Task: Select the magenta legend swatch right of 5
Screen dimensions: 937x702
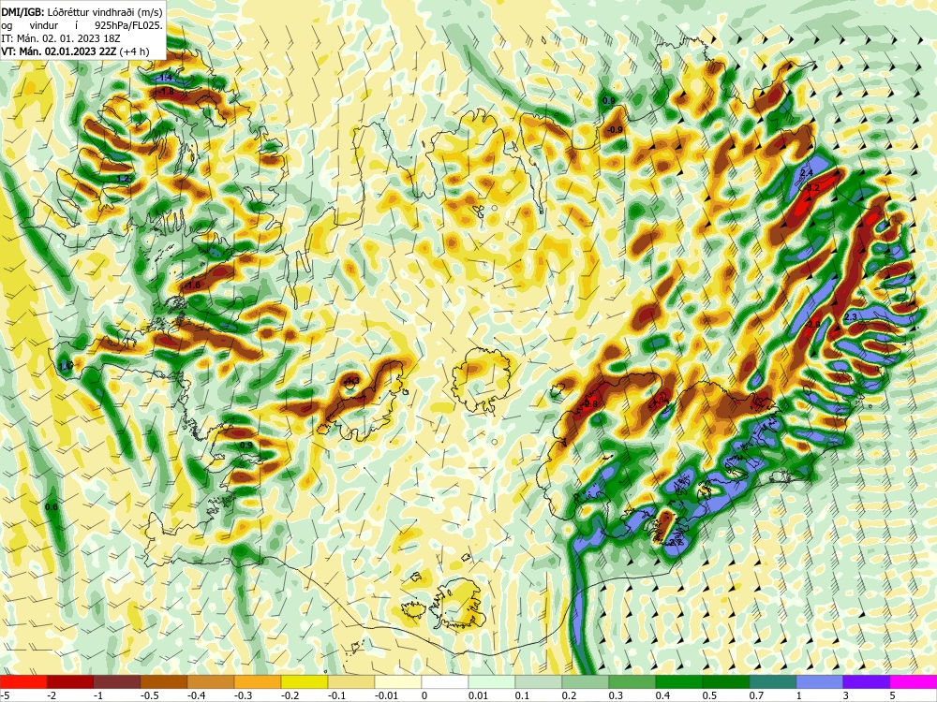Action: 914,681
